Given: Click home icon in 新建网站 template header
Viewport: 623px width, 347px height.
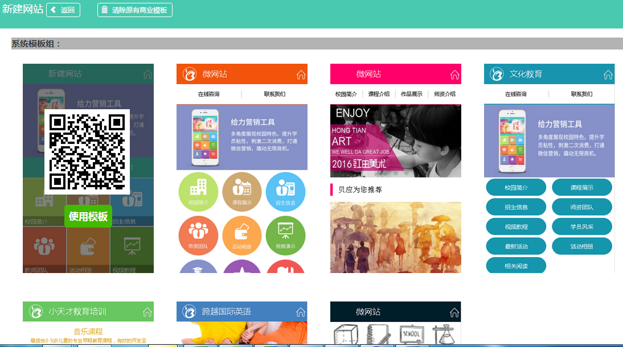Looking at the screenshot, I should [147, 75].
